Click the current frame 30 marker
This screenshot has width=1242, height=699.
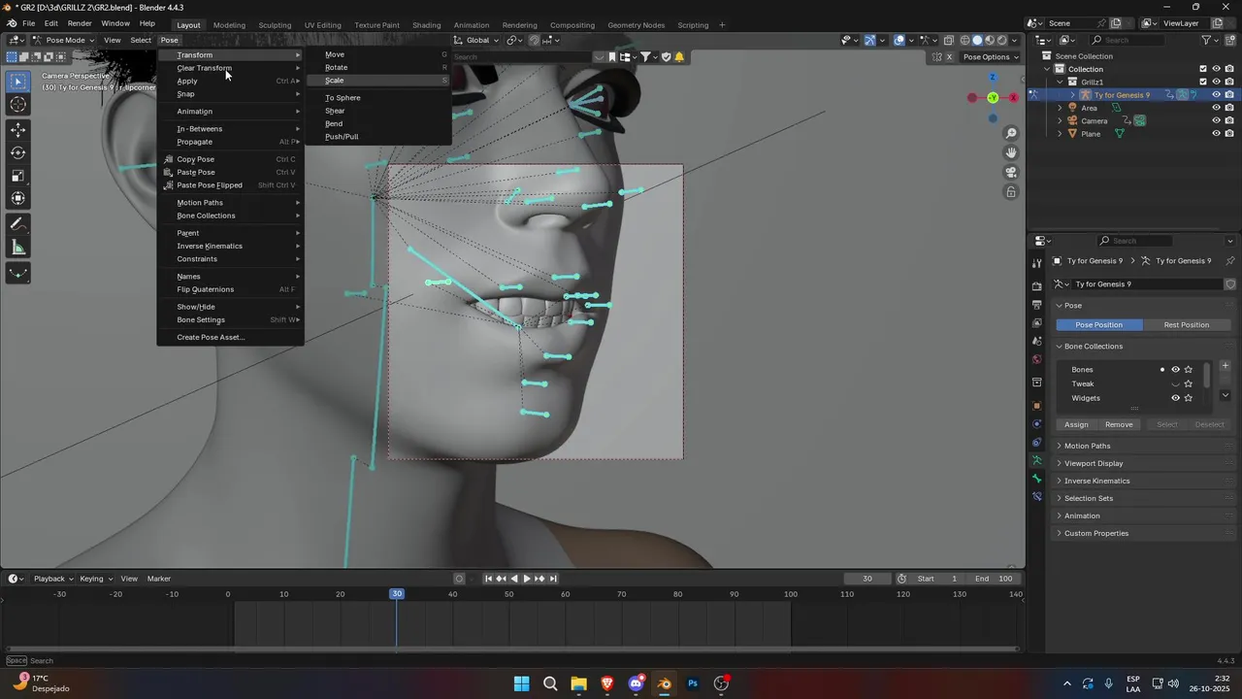tap(396, 593)
